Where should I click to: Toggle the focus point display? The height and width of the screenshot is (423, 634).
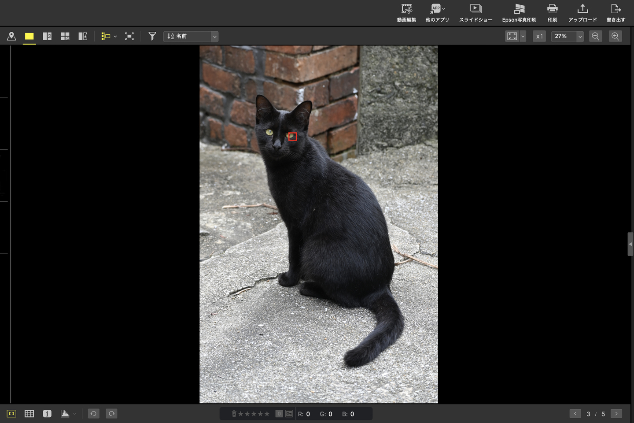click(x=11, y=414)
